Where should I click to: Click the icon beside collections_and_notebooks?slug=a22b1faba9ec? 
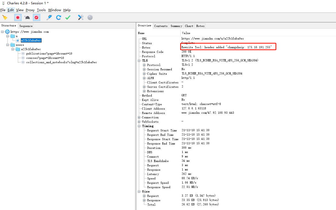[x=23, y=62]
